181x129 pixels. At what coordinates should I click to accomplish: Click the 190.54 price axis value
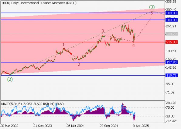(x=171, y=51)
